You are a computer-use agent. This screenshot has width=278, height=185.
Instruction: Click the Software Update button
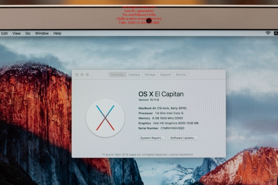coord(183,138)
